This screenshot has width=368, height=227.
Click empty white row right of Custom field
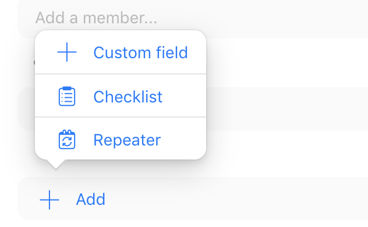(x=286, y=63)
